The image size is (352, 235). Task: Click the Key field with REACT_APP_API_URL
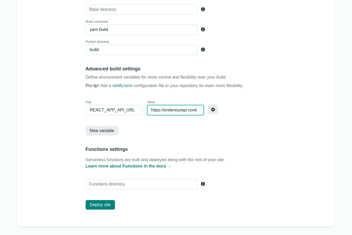(x=114, y=110)
